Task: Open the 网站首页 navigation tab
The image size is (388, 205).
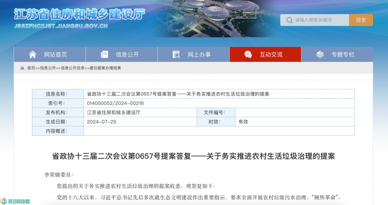Action: pos(55,54)
